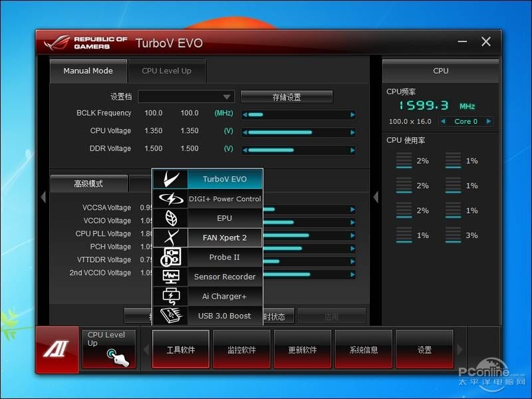532x399 pixels.
Task: Increase VCCIO Voltage with right arrow
Action: click(352, 222)
